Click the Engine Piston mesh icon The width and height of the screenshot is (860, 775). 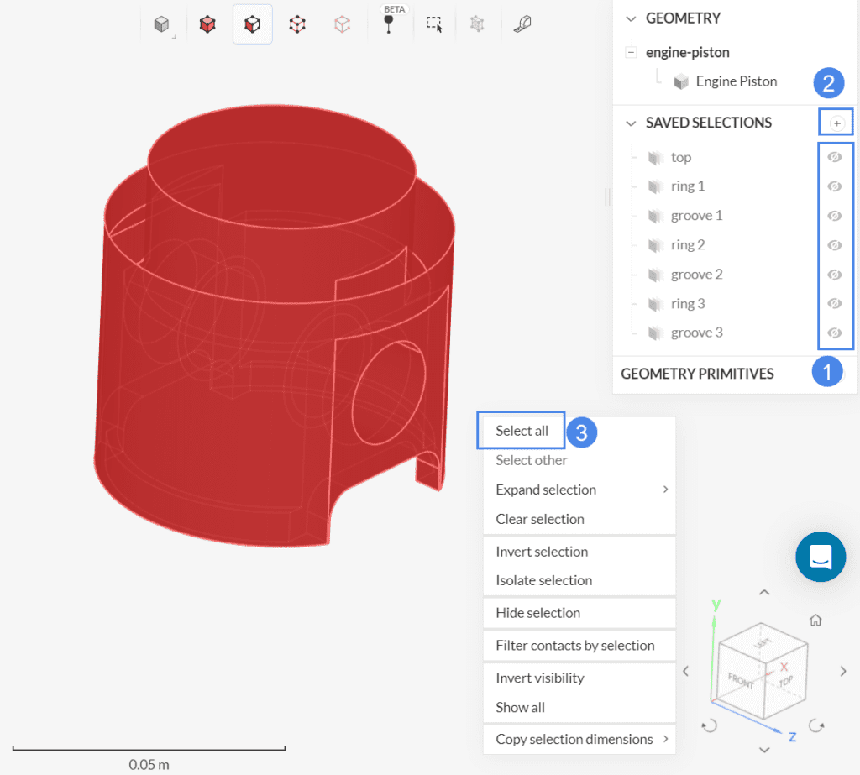(679, 81)
